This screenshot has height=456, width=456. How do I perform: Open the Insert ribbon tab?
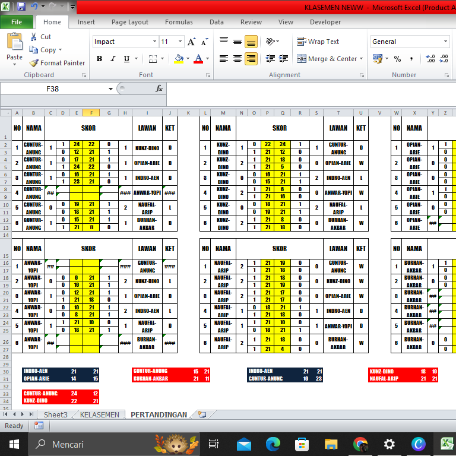tap(86, 22)
